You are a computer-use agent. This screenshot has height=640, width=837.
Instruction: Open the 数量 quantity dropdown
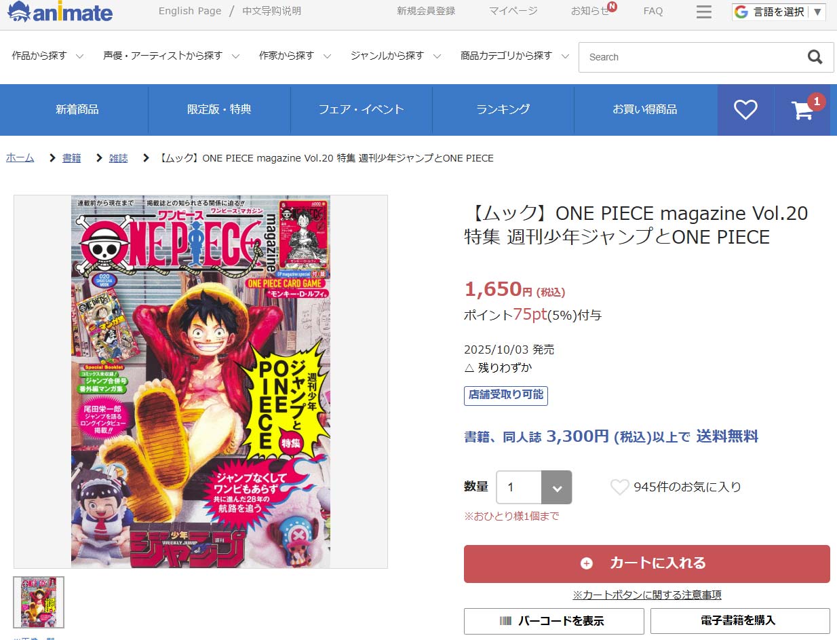534,487
